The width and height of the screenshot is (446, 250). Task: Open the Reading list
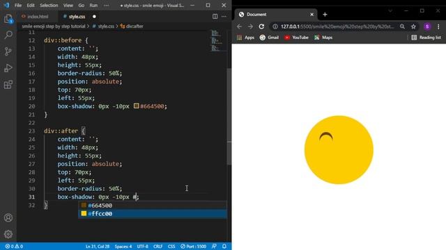pyautogui.click(x=426, y=37)
